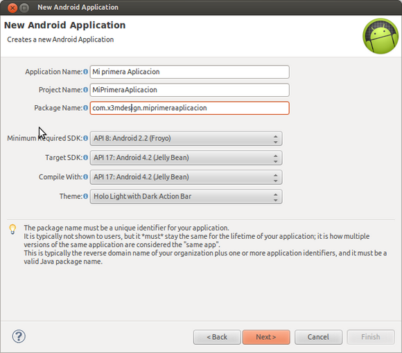Click info icon beside Target SDK

pyautogui.click(x=86, y=157)
